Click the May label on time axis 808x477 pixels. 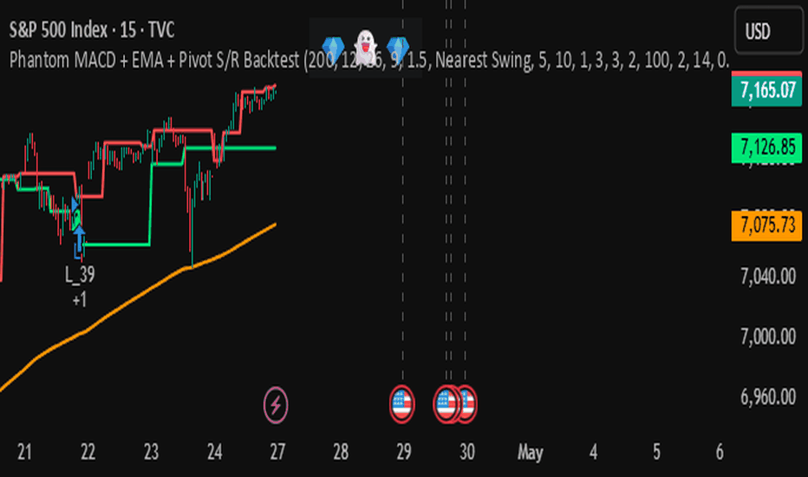tap(531, 453)
